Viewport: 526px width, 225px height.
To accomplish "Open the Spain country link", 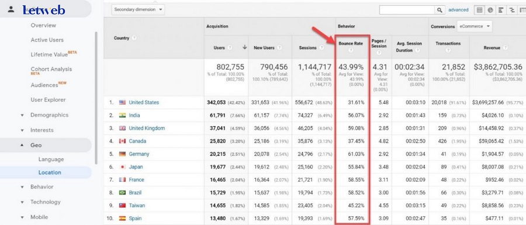I will pyautogui.click(x=135, y=219).
